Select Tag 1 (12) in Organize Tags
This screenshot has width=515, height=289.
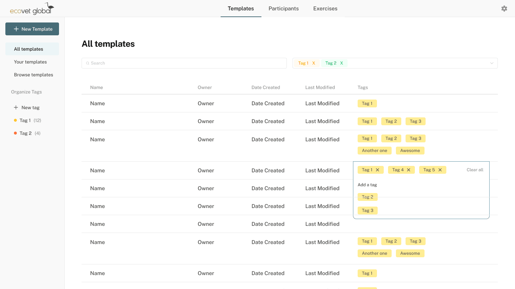tap(28, 120)
